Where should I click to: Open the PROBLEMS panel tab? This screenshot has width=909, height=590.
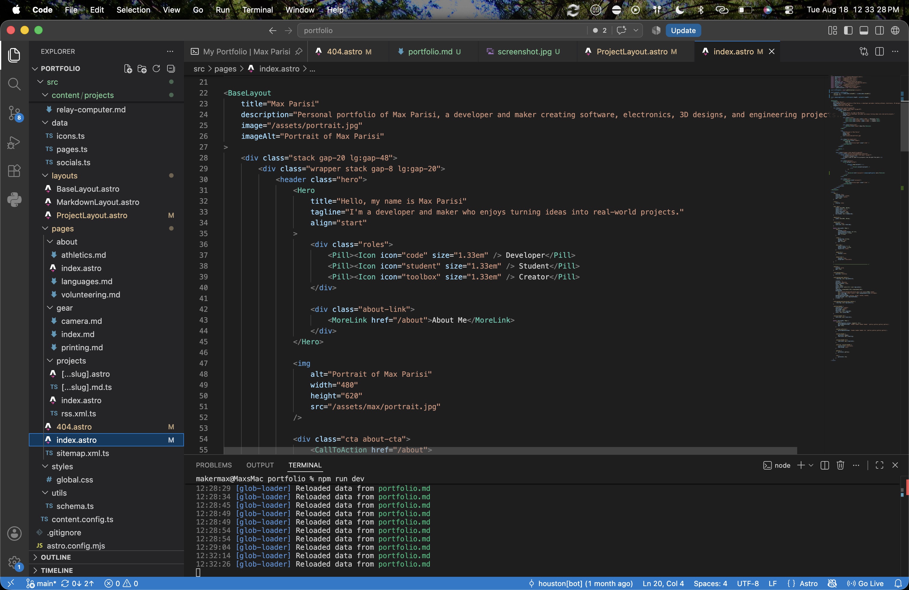[x=214, y=465]
